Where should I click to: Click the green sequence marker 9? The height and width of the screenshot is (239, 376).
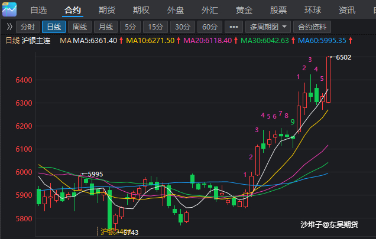pyautogui.click(x=293, y=122)
